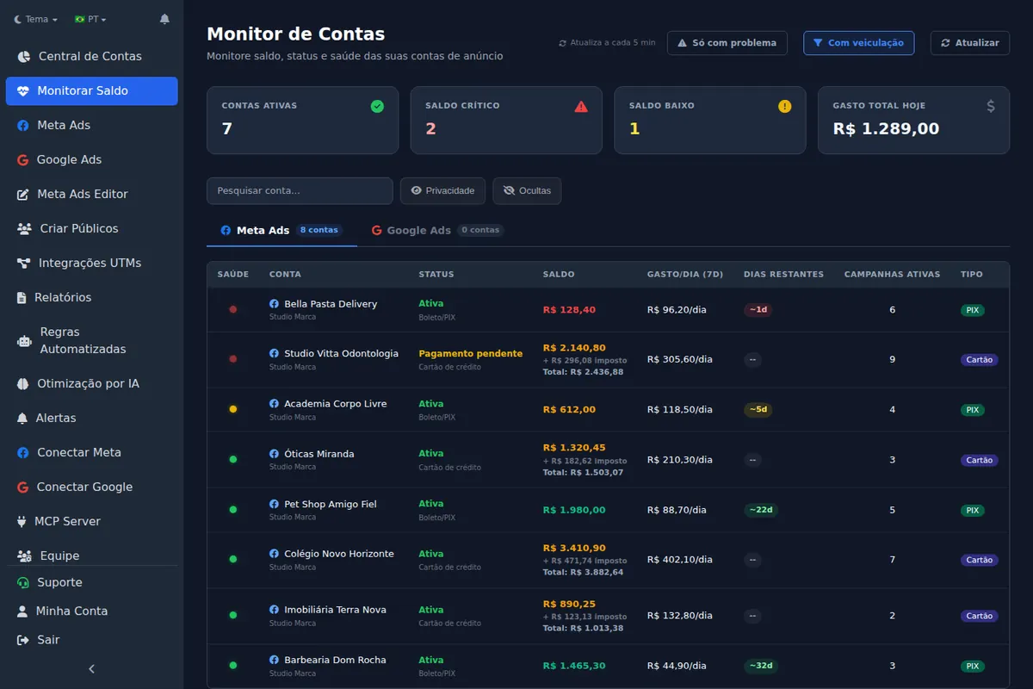Click the Contas Ativas green check icon

point(377,107)
